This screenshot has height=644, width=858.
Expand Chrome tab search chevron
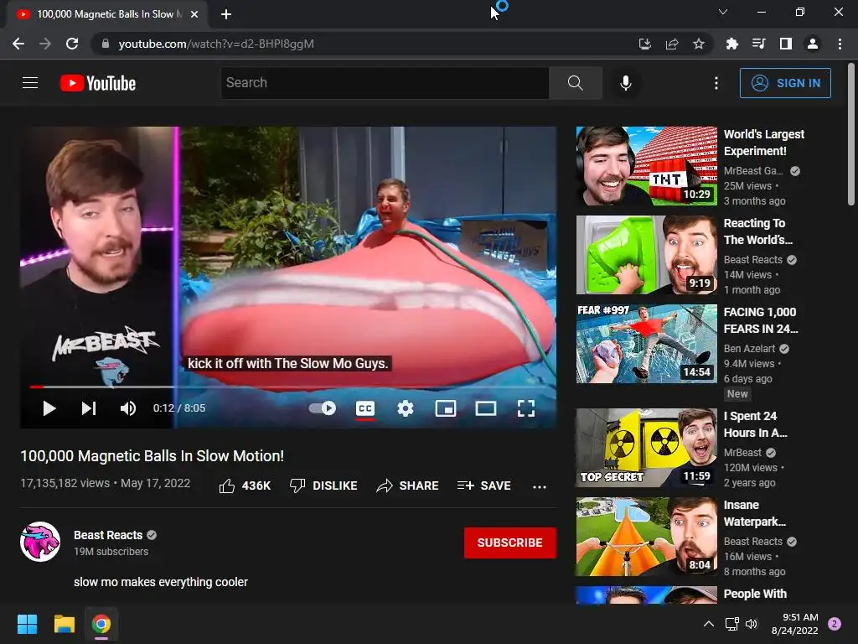[x=723, y=12]
